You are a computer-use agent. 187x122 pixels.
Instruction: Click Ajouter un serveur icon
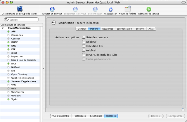tap(52, 9)
